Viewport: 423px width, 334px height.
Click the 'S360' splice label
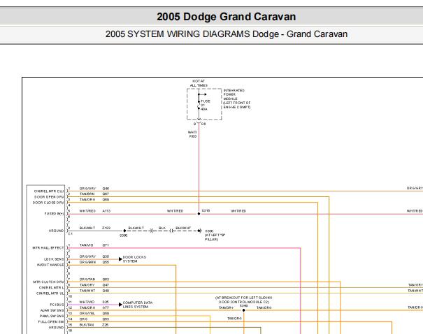tap(123, 235)
